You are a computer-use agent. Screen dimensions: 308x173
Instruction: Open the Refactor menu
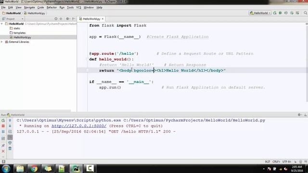(x=51, y=8)
